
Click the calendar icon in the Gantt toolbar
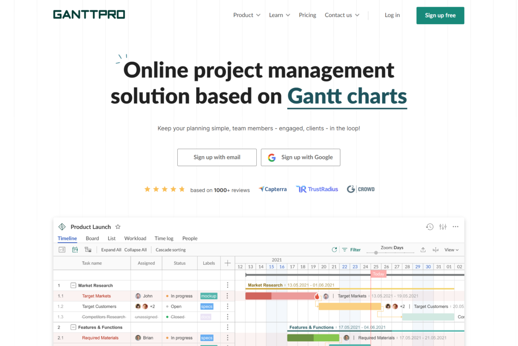pyautogui.click(x=75, y=250)
